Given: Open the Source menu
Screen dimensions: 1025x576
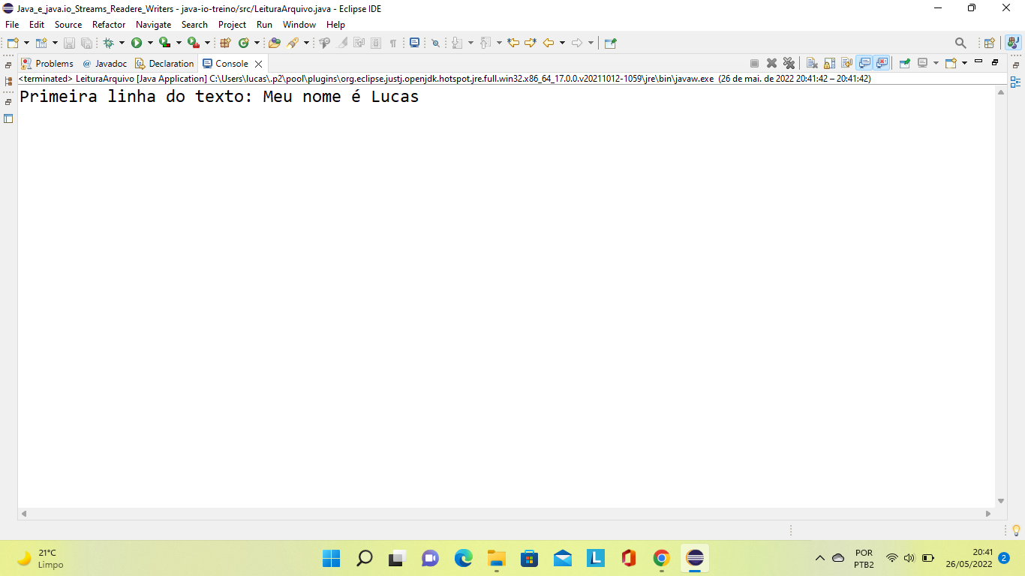Looking at the screenshot, I should pos(68,25).
